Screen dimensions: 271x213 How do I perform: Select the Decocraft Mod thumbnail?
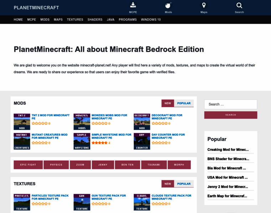tap(142, 122)
